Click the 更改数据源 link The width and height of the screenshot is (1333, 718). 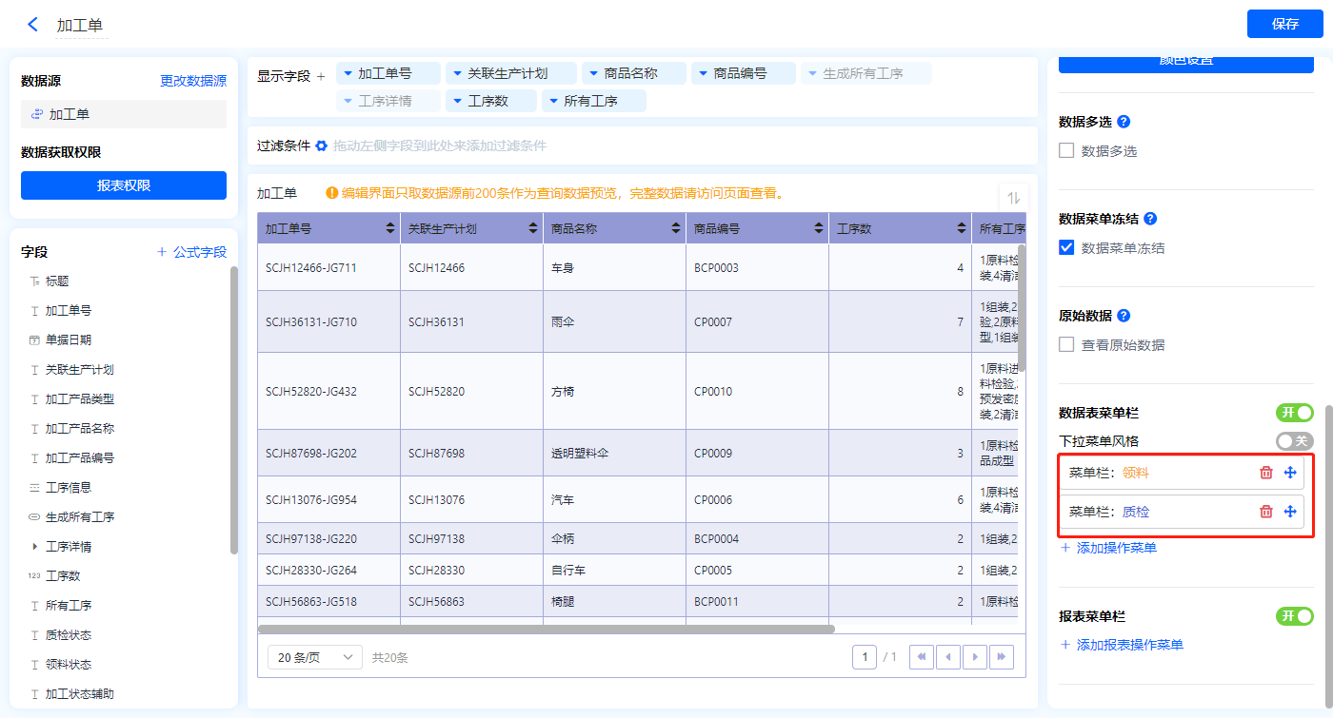click(193, 81)
